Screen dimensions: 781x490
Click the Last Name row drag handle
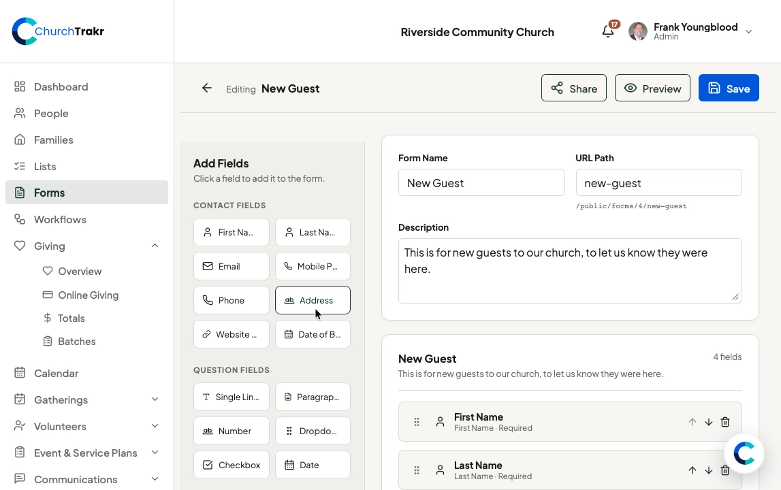point(417,470)
